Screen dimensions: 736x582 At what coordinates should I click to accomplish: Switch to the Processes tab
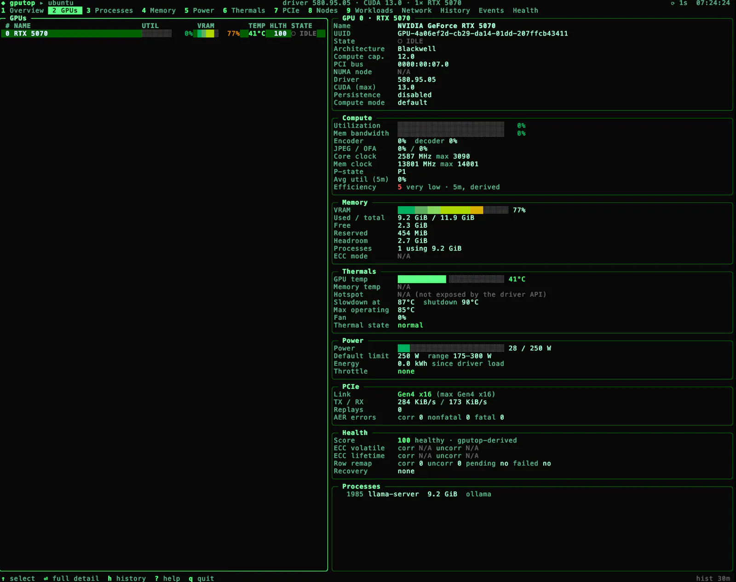coord(109,11)
